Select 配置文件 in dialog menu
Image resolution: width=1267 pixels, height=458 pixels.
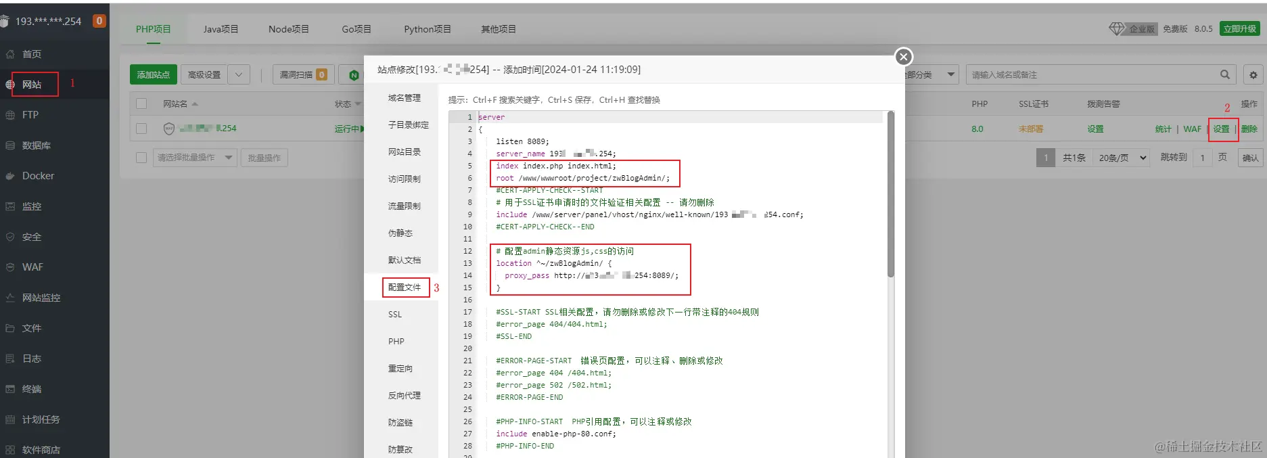(x=404, y=288)
